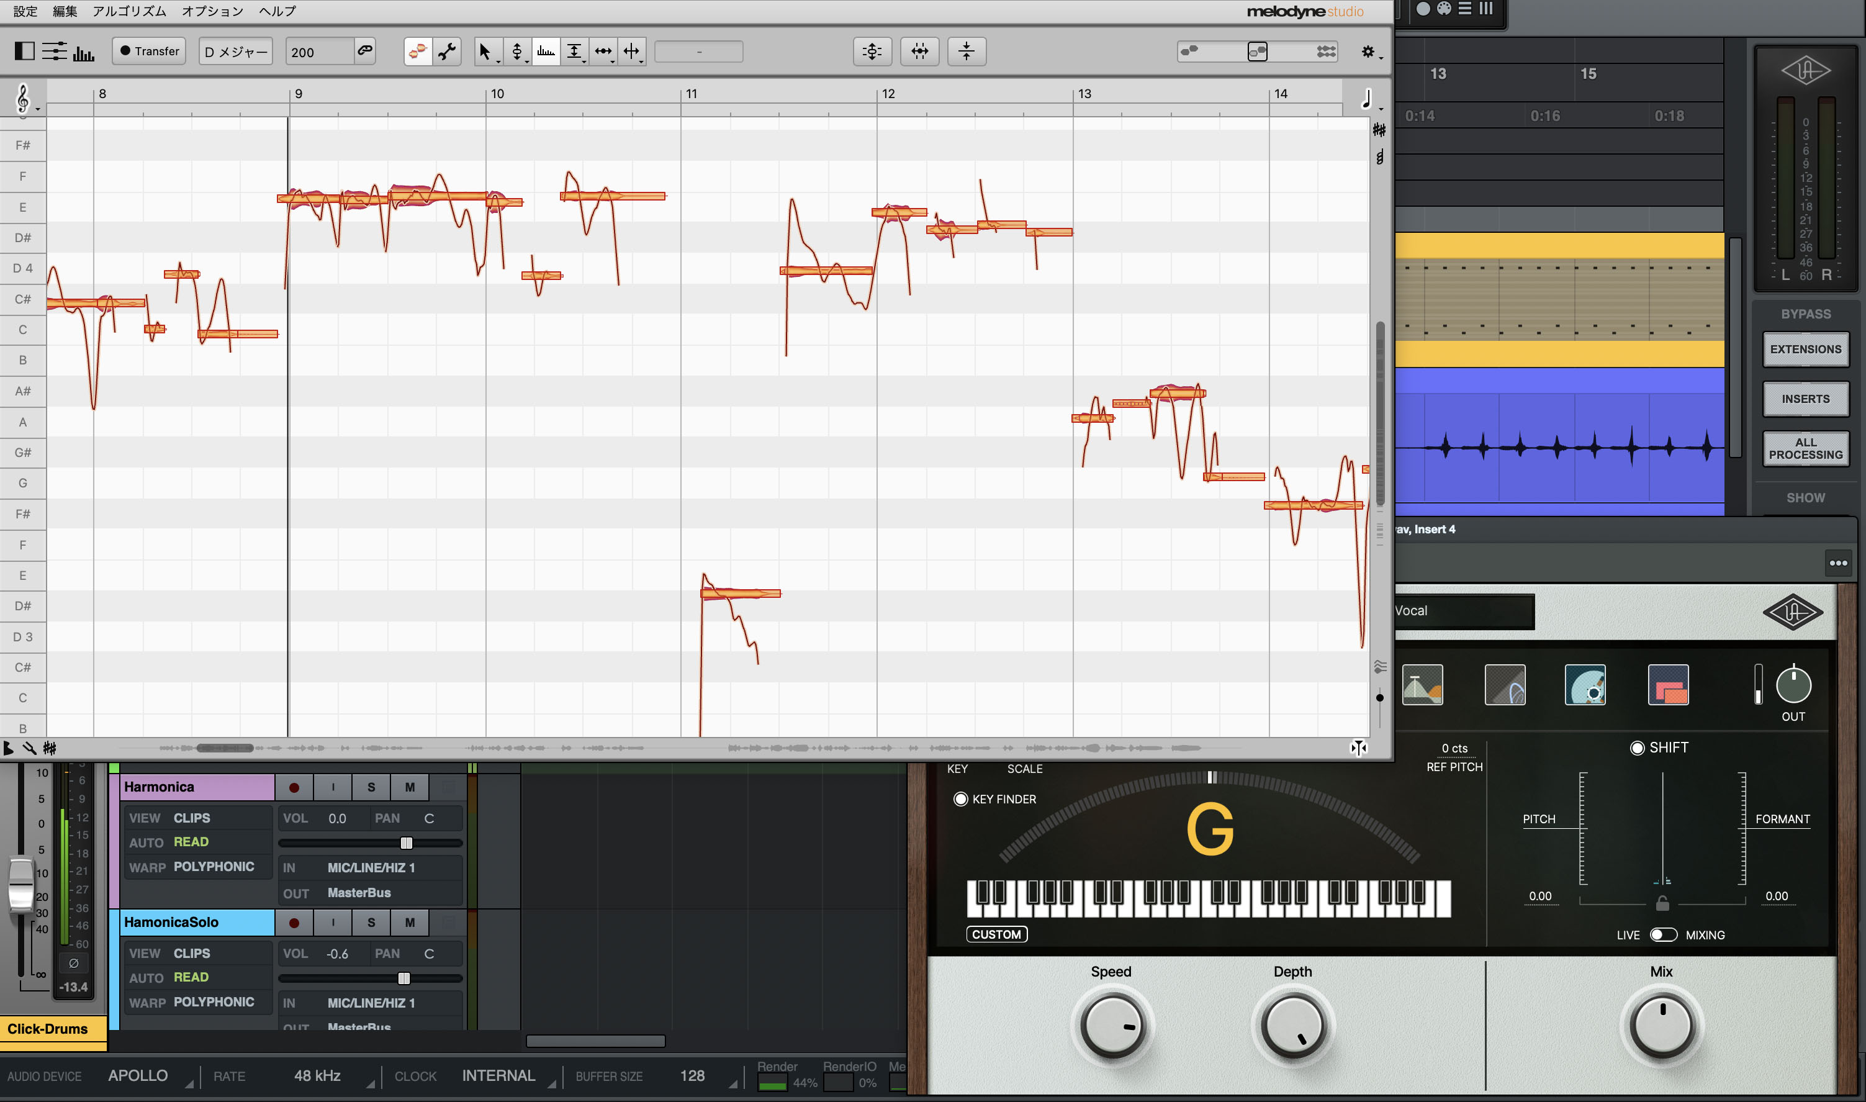The height and width of the screenshot is (1102, 1866).
Task: Select the main arrow tool
Action: tap(485, 52)
